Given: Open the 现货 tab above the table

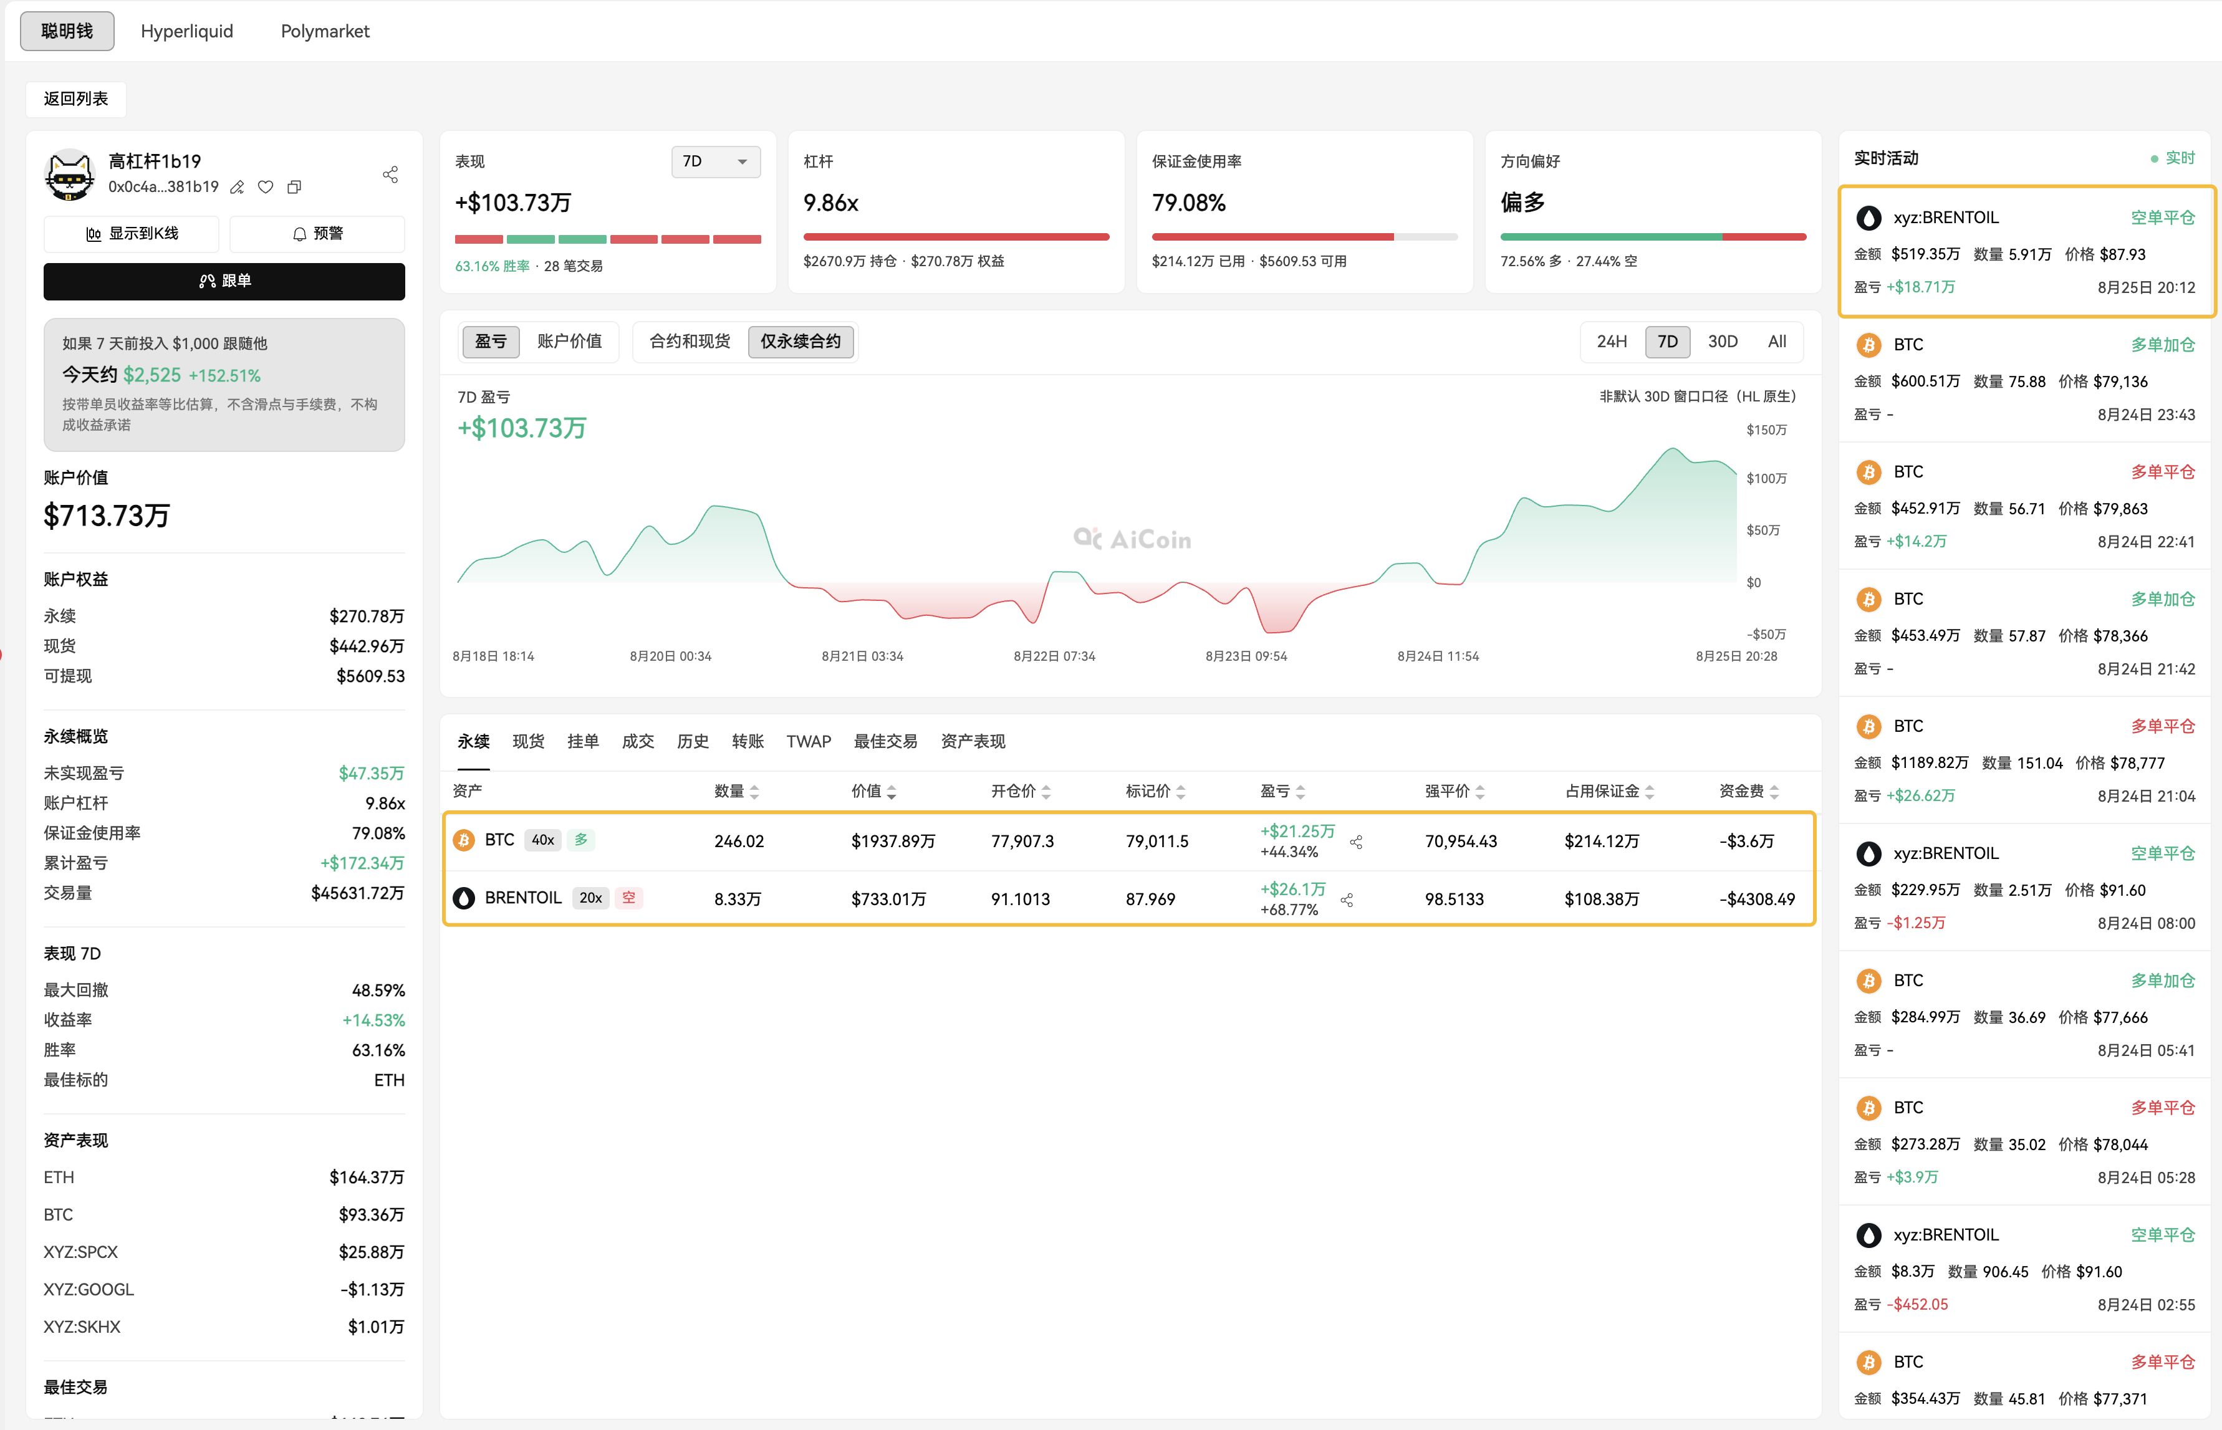Looking at the screenshot, I should tap(528, 742).
